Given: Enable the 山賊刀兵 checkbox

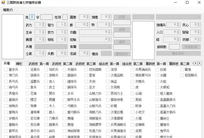Looking at the screenshot, I should pyautogui.click(x=86, y=94).
